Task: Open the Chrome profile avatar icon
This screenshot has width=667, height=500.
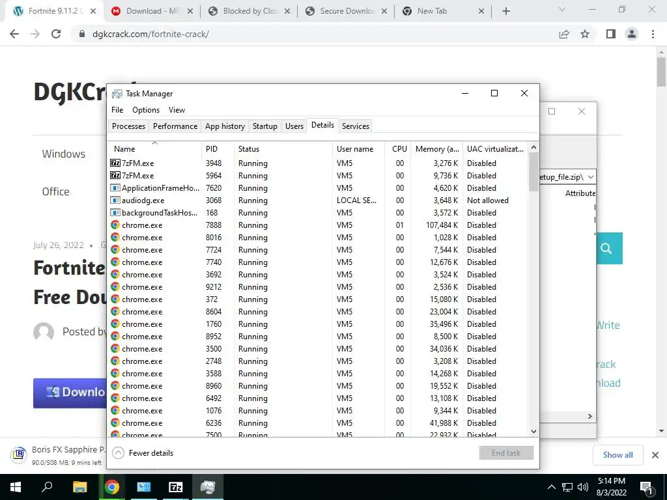Action: pos(632,34)
